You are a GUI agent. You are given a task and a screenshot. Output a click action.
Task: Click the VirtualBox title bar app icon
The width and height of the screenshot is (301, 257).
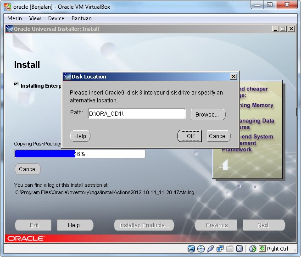pos(7,7)
